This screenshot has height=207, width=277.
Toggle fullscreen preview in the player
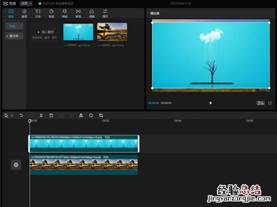(x=270, y=103)
